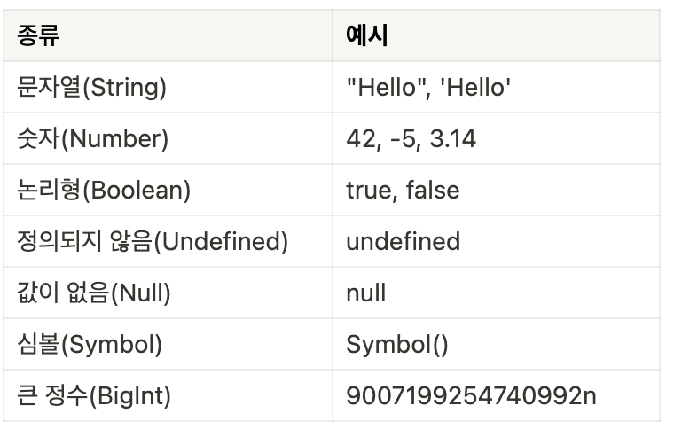Click the 예시 column header
This screenshot has width=674, height=445.
tap(366, 35)
